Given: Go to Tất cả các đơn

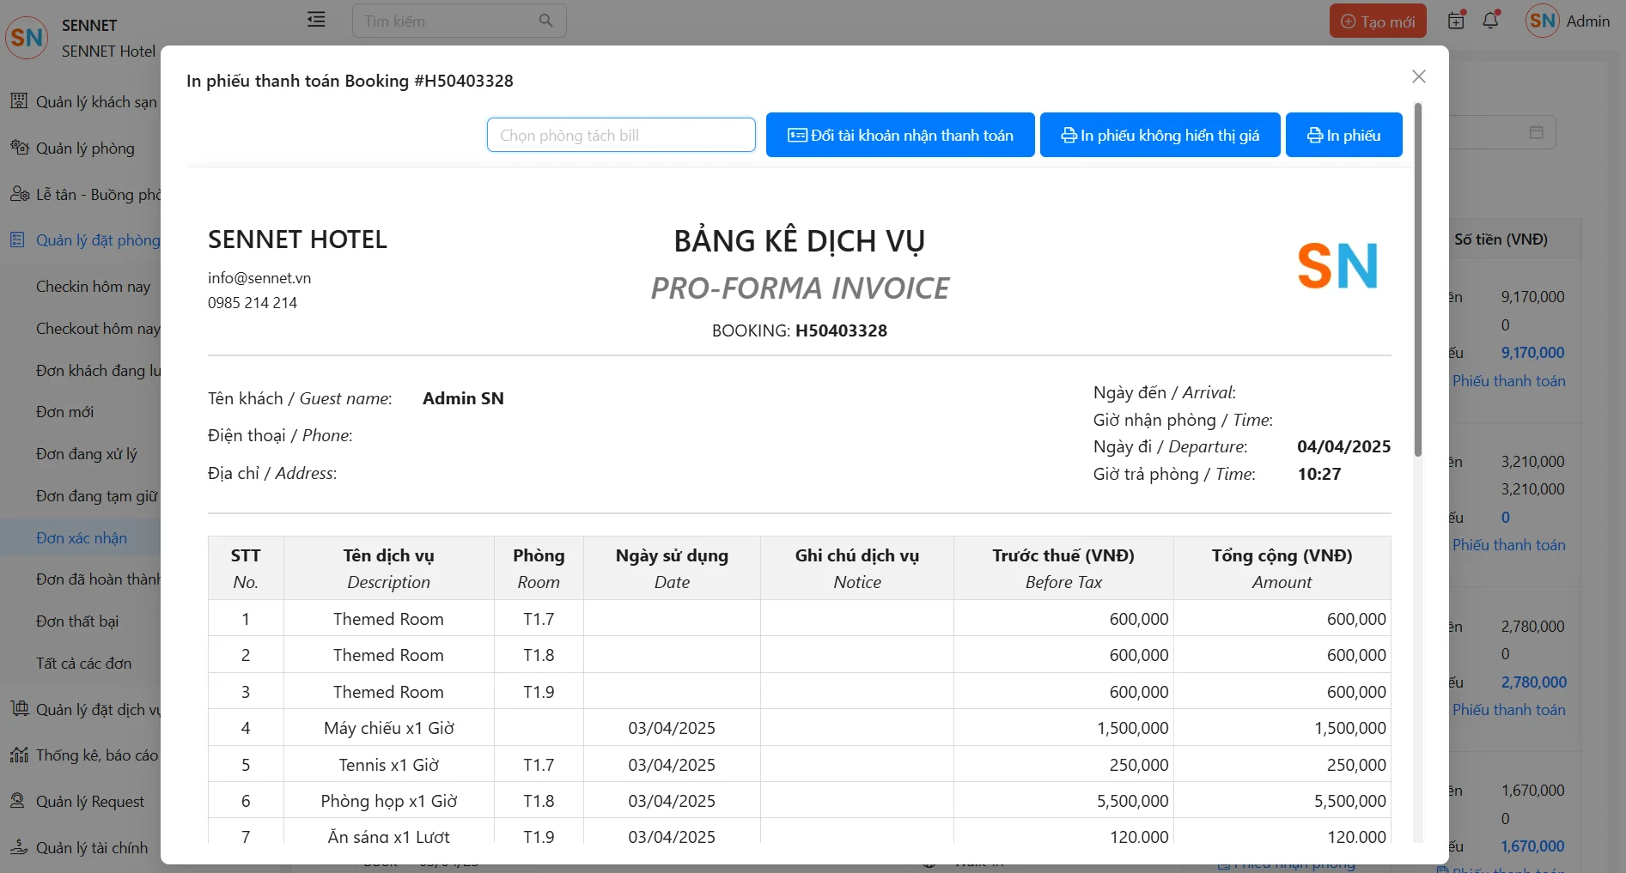Looking at the screenshot, I should click(x=83, y=664).
